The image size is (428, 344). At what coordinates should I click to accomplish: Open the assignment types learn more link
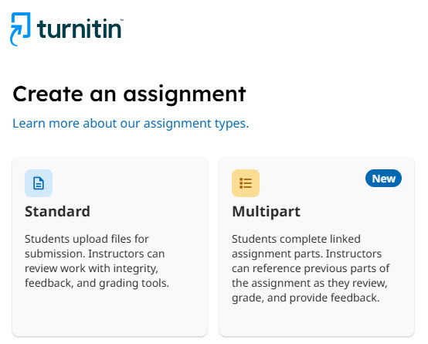[131, 123]
